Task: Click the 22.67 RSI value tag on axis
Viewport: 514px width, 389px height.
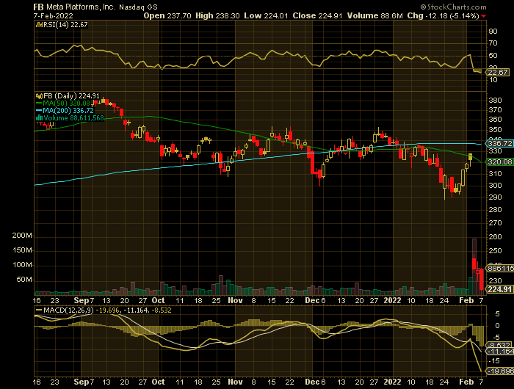Action: point(498,73)
